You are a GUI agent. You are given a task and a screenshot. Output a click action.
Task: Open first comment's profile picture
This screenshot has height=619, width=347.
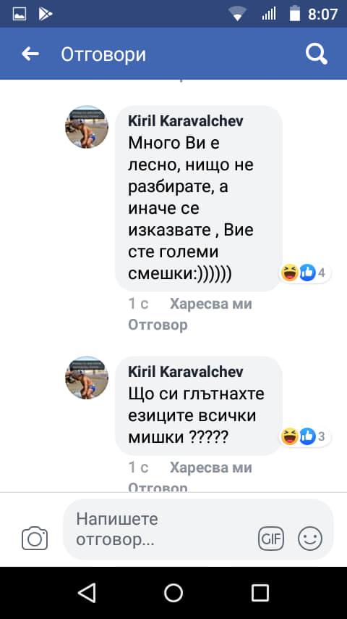[87, 127]
